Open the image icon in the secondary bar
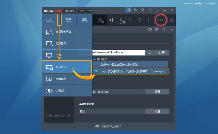 point(156,30)
